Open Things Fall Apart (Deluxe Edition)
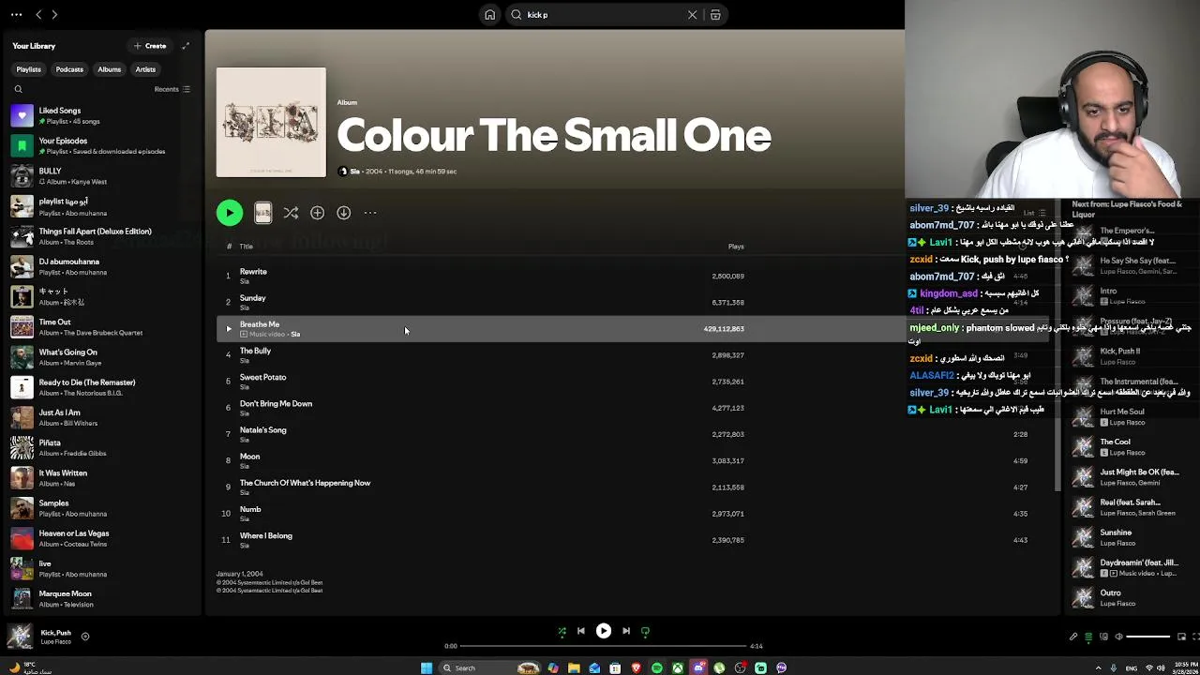The image size is (1200, 675). tap(101, 236)
